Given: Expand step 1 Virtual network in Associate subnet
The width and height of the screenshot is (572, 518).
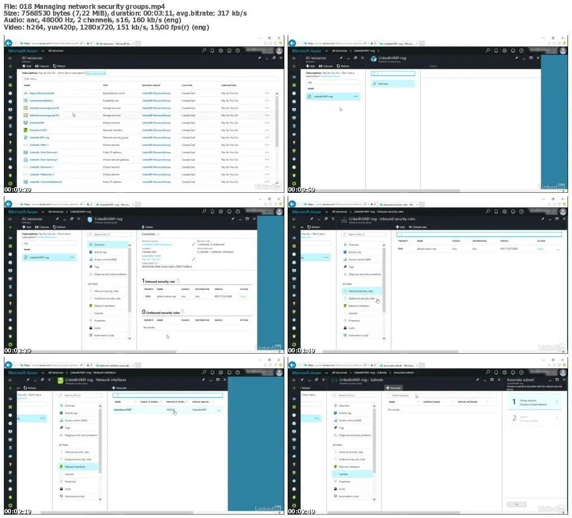Looking at the screenshot, I should (x=535, y=402).
